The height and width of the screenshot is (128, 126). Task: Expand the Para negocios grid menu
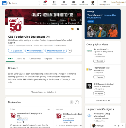click(x=104, y=3)
